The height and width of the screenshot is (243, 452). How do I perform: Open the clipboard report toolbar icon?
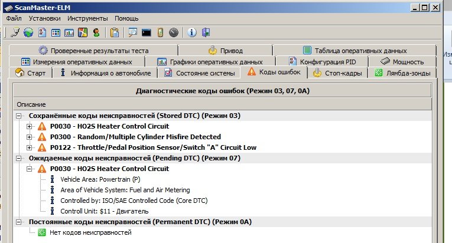click(x=115, y=32)
